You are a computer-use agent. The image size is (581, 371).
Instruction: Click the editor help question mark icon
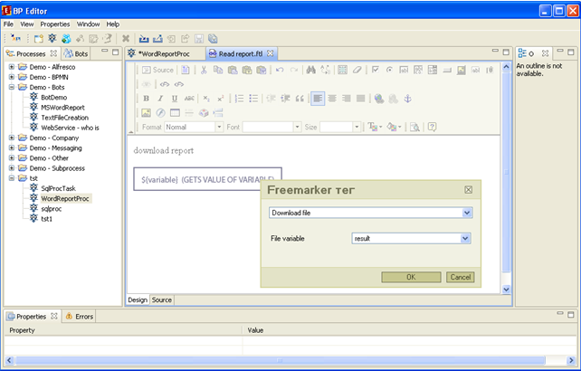[x=432, y=127]
